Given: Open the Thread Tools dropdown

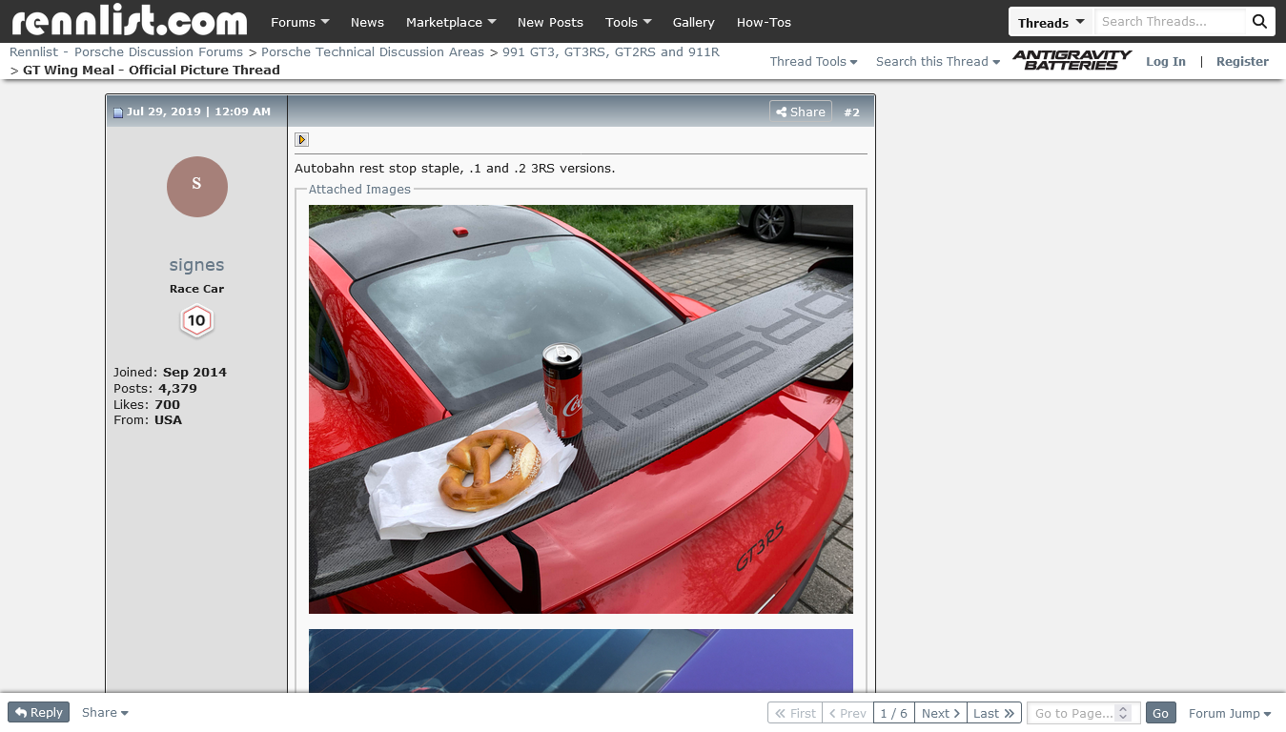Looking at the screenshot, I should click(813, 61).
